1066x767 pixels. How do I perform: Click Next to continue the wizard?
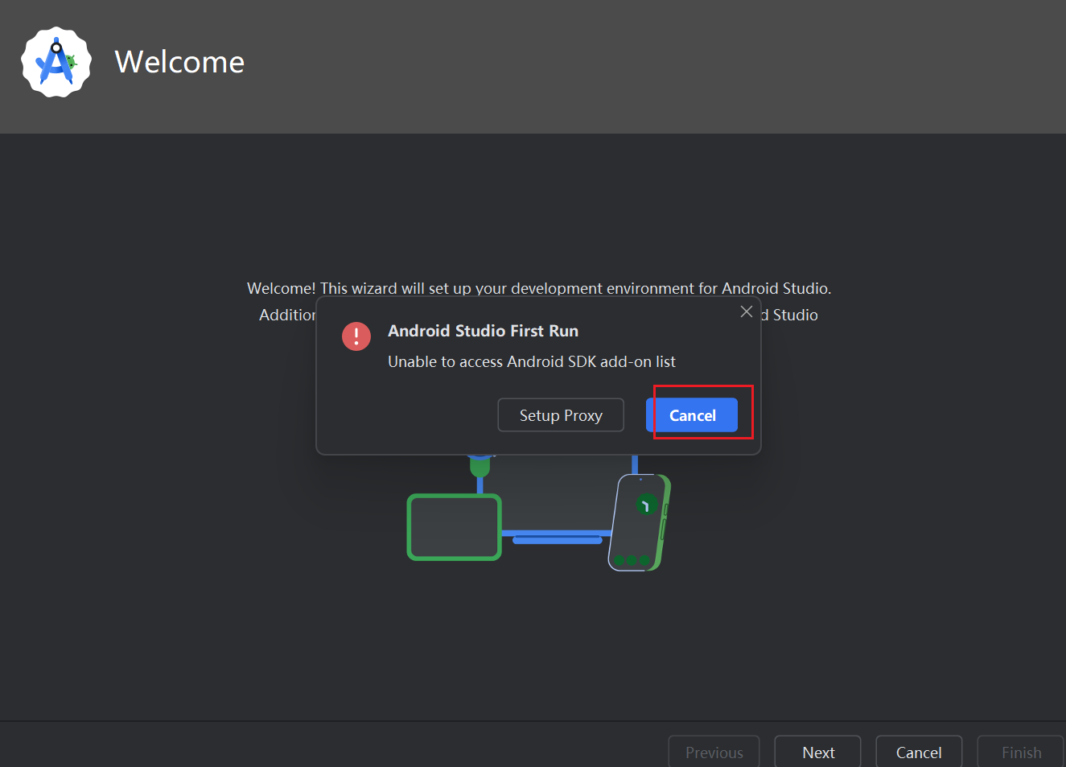point(817,752)
